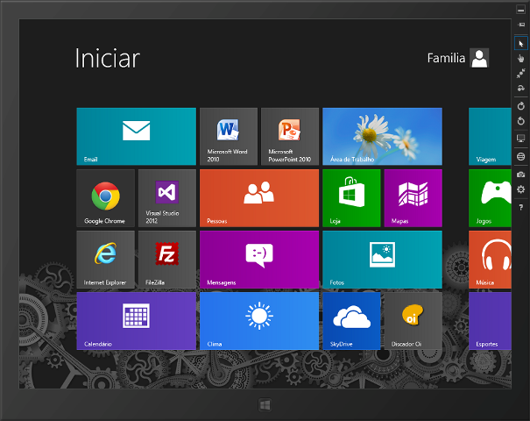Open change resolution monitor menu
Image resolution: width=530 pixels, height=421 pixels.
click(521, 139)
